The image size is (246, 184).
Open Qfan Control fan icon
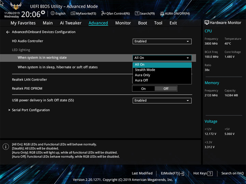point(103,13)
